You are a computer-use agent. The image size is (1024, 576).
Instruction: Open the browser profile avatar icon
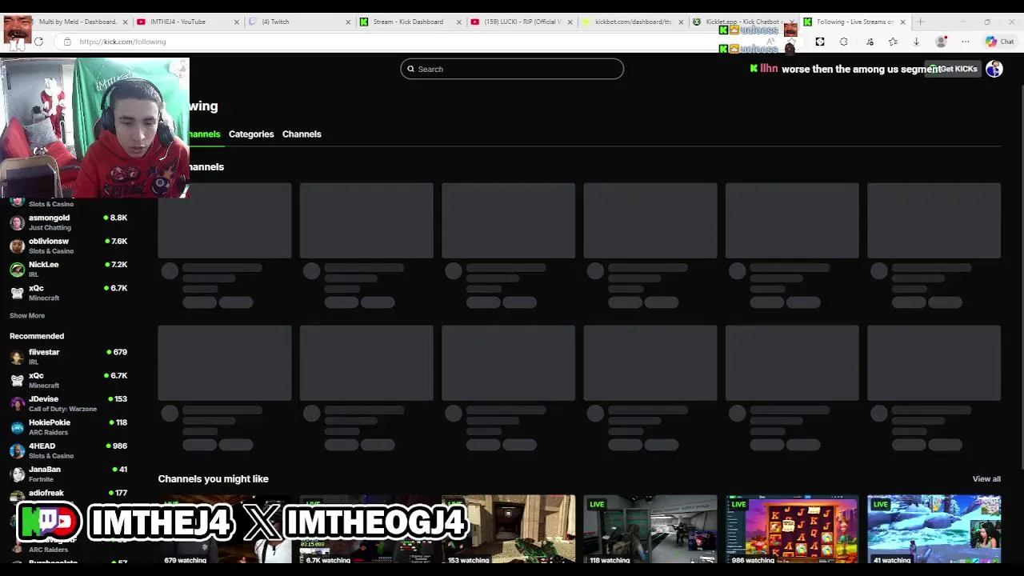coord(942,42)
